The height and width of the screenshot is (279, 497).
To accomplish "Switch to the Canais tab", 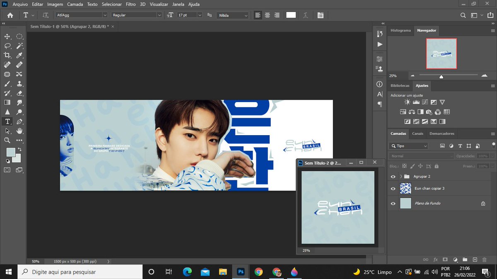I will [417, 134].
